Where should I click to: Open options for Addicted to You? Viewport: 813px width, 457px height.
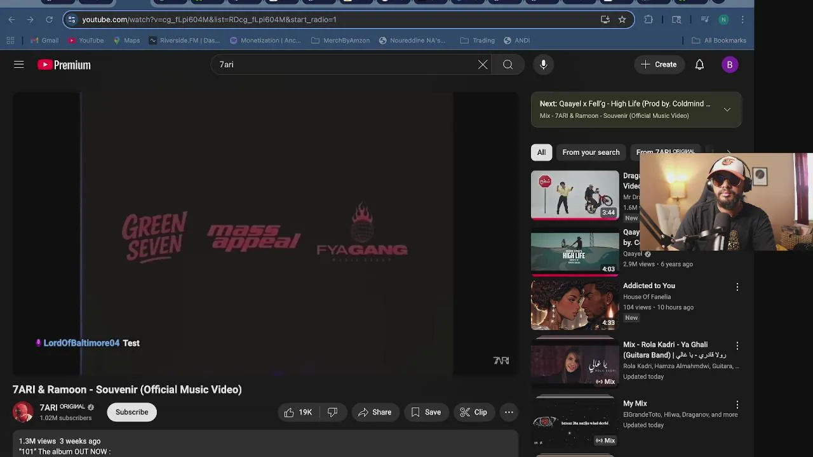tap(737, 288)
